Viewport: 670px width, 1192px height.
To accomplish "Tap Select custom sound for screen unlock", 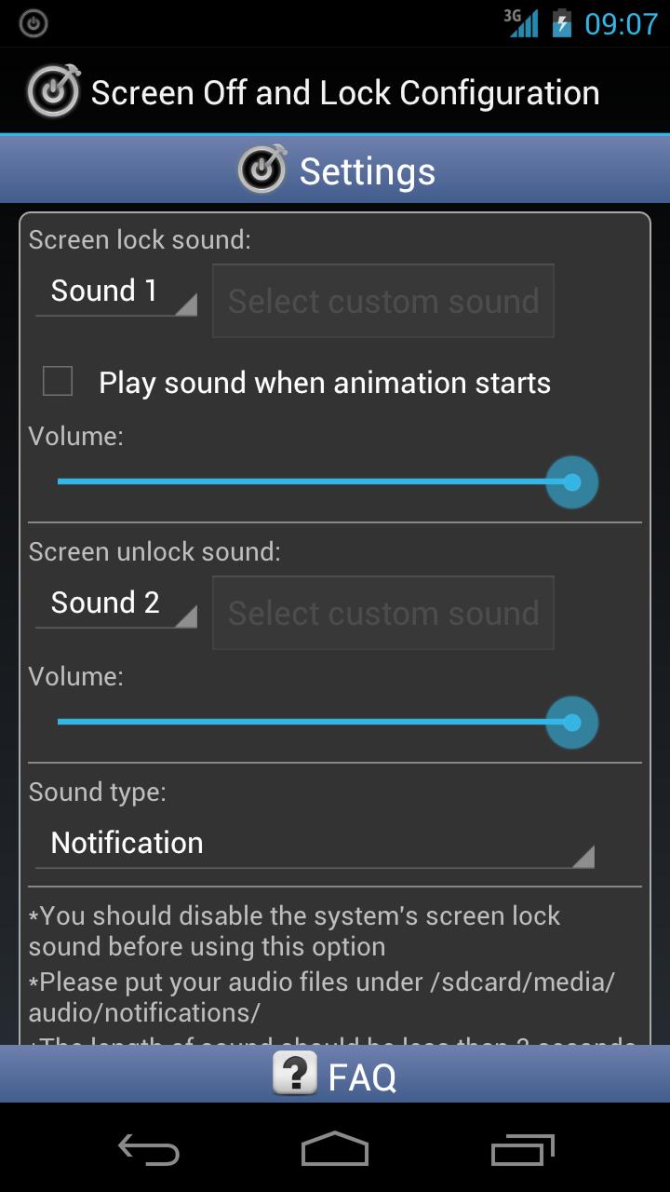I will point(383,613).
